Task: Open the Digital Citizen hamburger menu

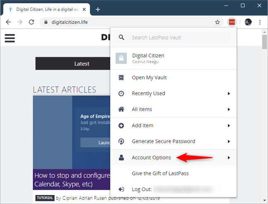Action: pos(10,38)
